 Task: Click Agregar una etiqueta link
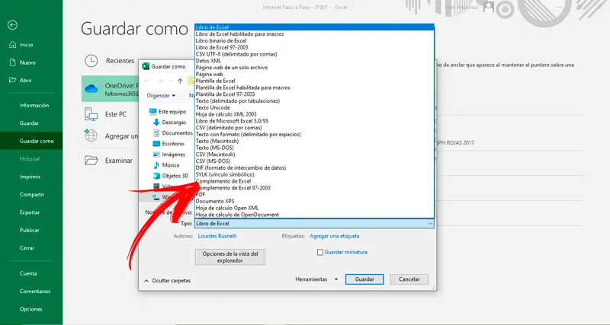(334, 236)
